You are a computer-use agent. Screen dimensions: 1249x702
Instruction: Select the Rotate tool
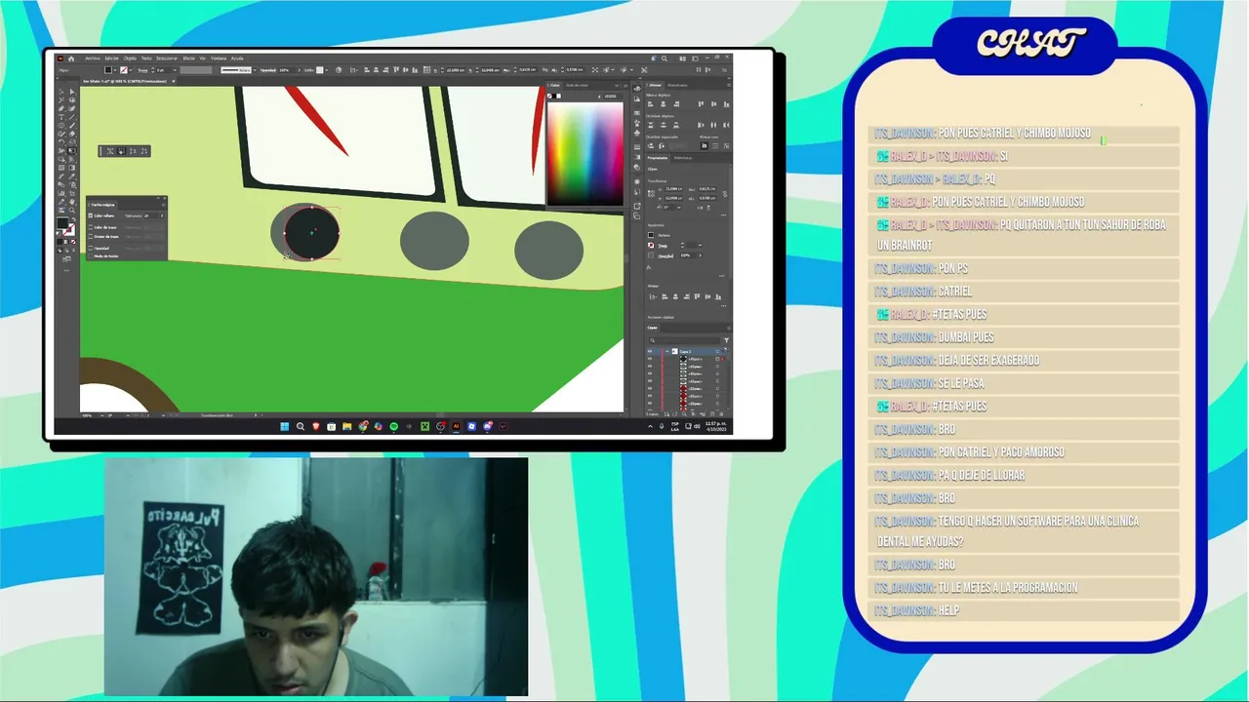click(x=61, y=142)
